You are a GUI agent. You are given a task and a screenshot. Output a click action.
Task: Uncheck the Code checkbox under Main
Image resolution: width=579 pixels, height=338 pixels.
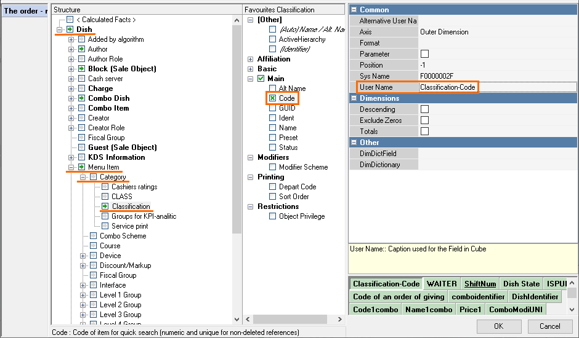click(x=272, y=98)
